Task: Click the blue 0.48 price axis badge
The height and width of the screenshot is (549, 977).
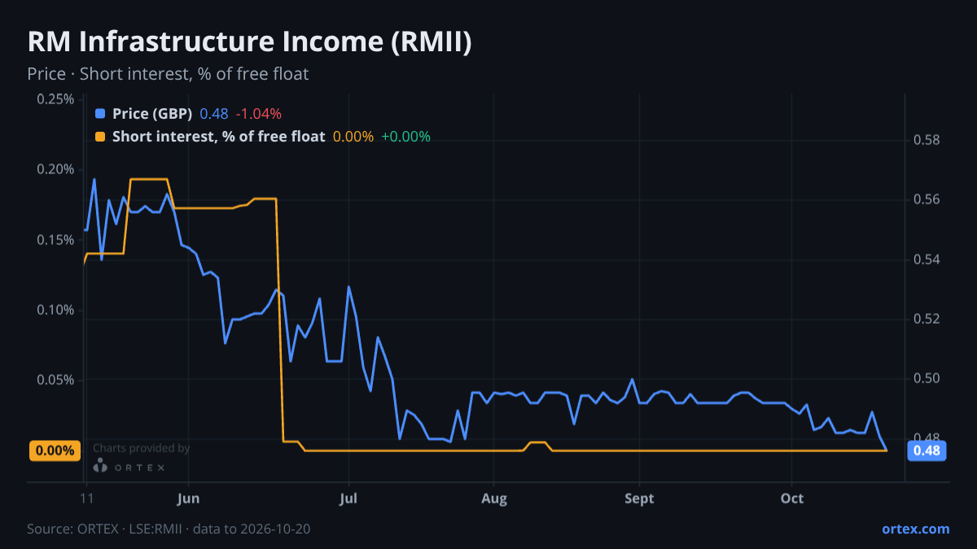Action: tap(927, 451)
